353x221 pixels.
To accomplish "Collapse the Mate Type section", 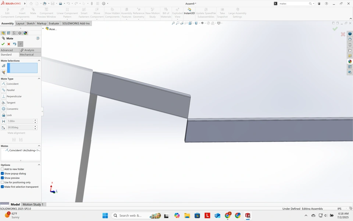I will [x=39, y=78].
